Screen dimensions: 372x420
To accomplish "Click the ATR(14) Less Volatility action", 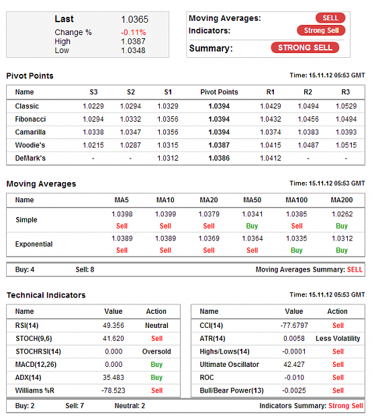I will 338,339.
